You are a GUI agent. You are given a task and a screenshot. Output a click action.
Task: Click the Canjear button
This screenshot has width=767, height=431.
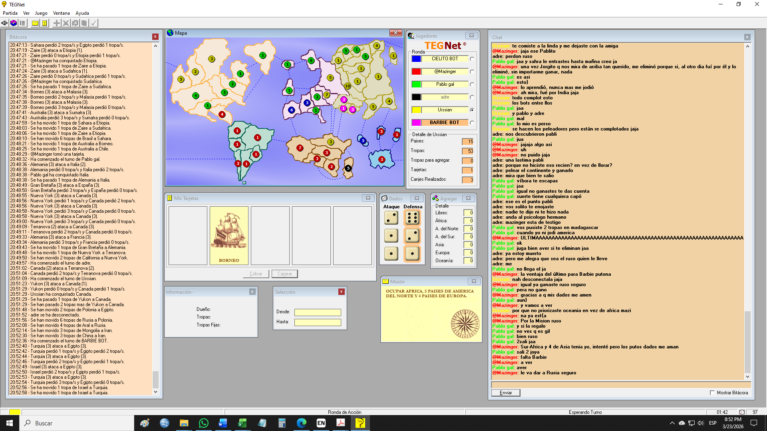click(x=285, y=274)
